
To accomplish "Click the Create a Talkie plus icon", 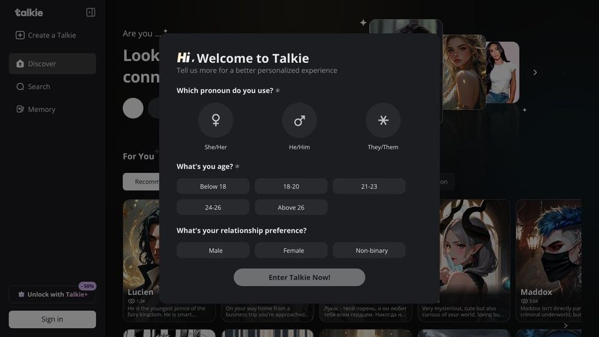I will (x=20, y=35).
